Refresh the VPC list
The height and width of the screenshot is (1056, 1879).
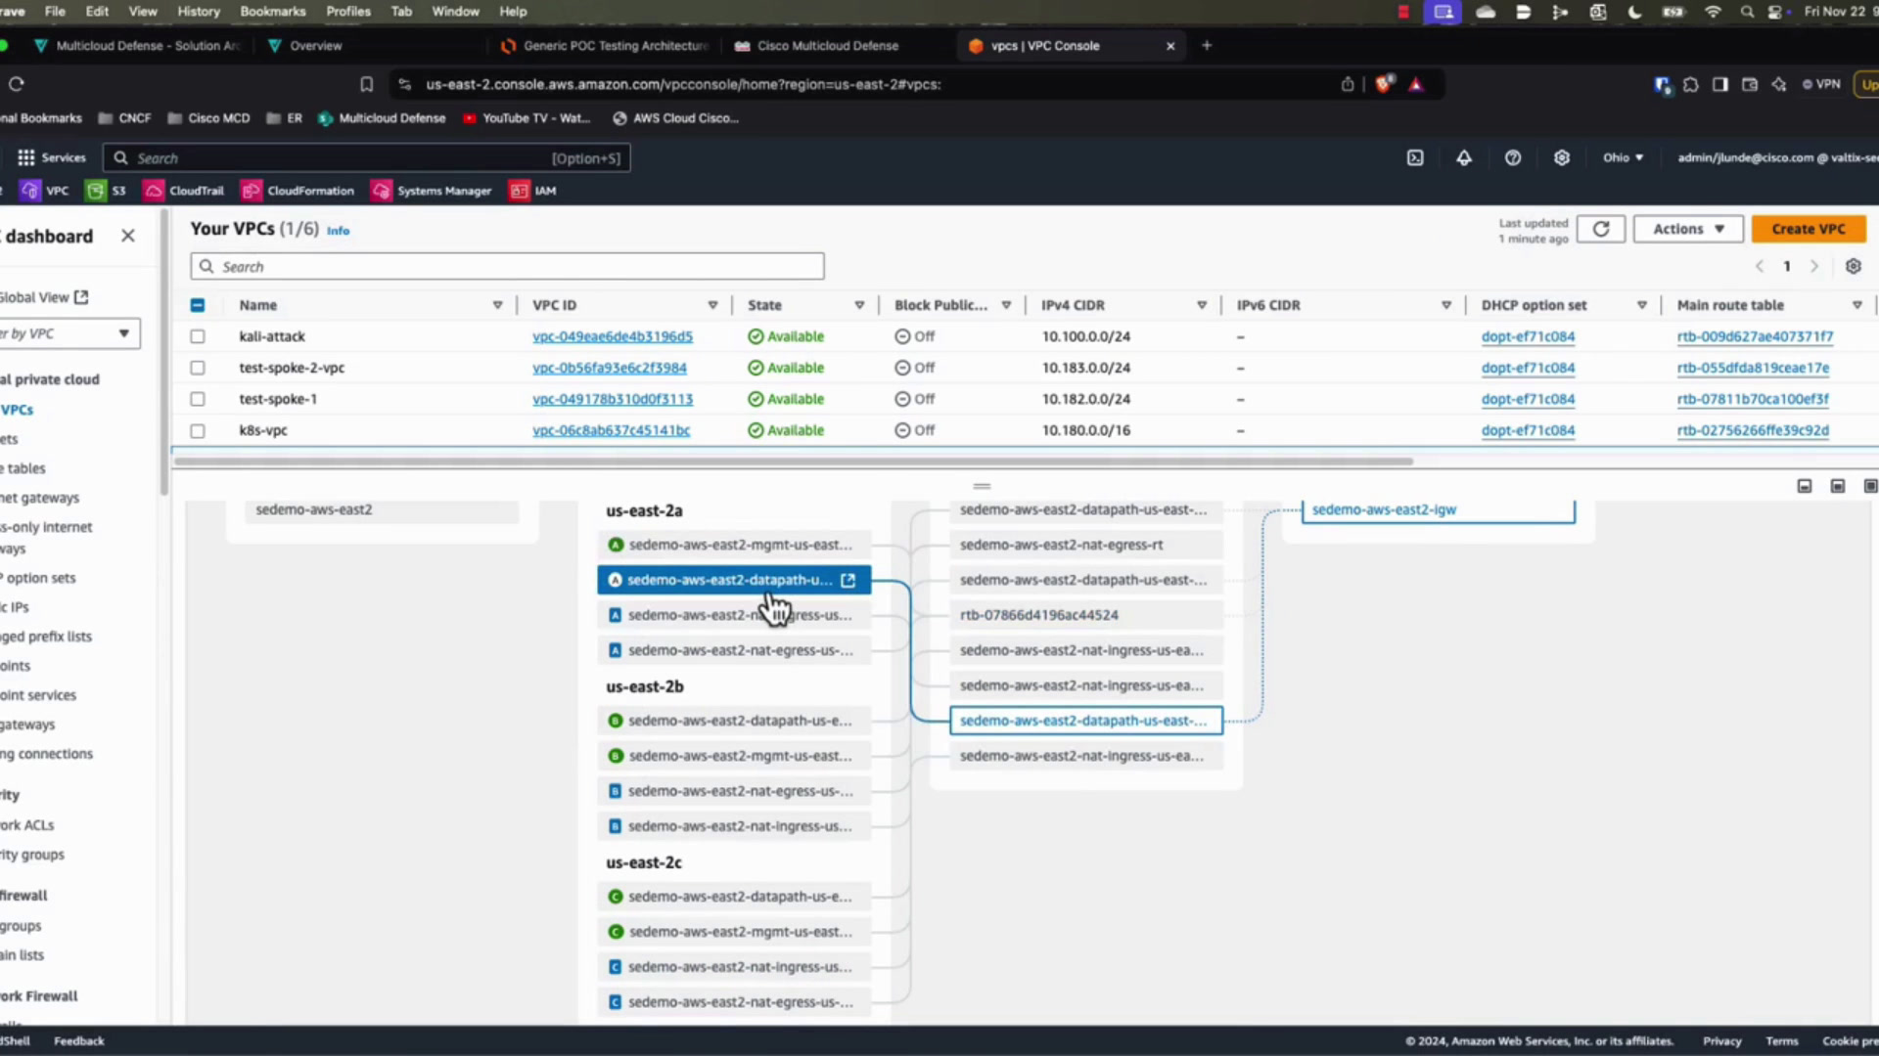click(1601, 229)
